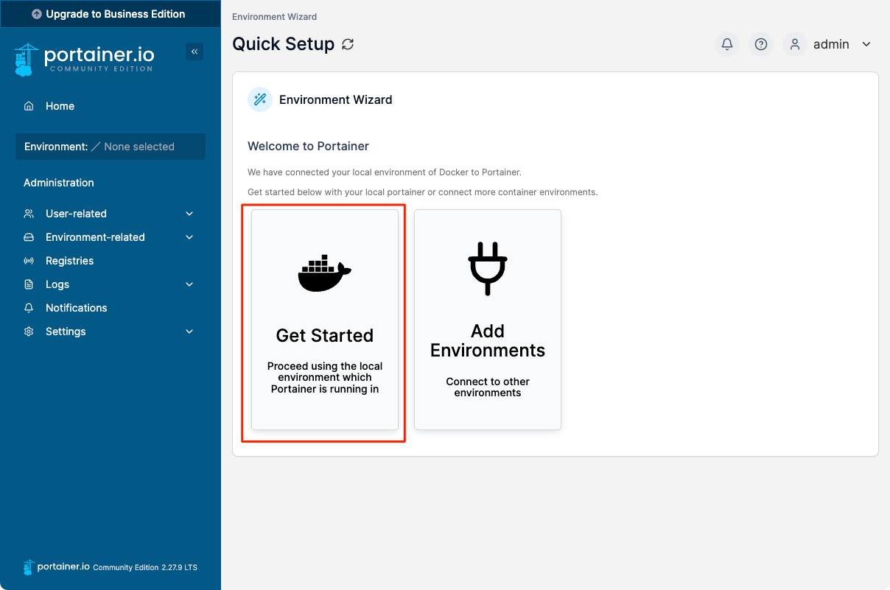Open Notifications in the sidebar
The image size is (890, 590).
coord(111,308)
